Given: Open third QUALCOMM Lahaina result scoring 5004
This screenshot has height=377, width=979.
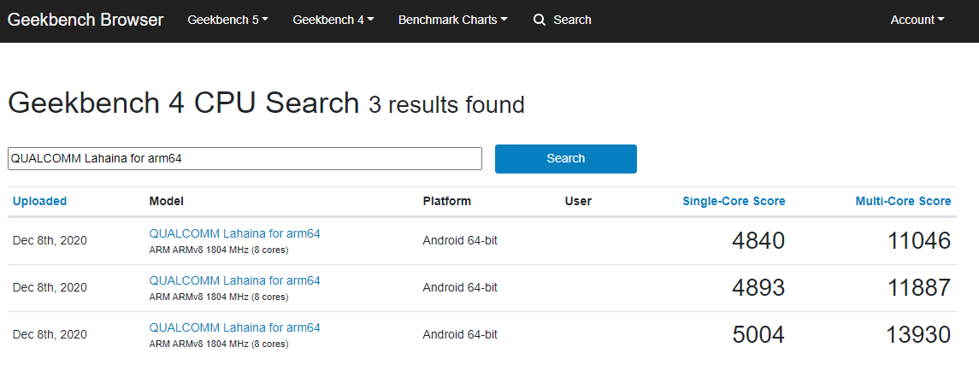Looking at the screenshot, I should (x=235, y=327).
